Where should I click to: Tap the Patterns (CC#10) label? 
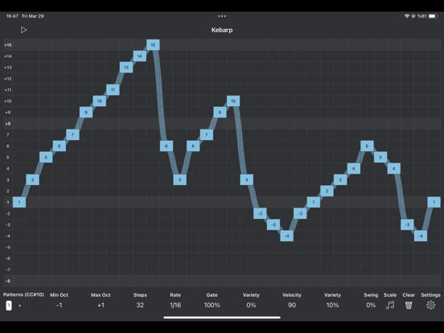coord(23,294)
